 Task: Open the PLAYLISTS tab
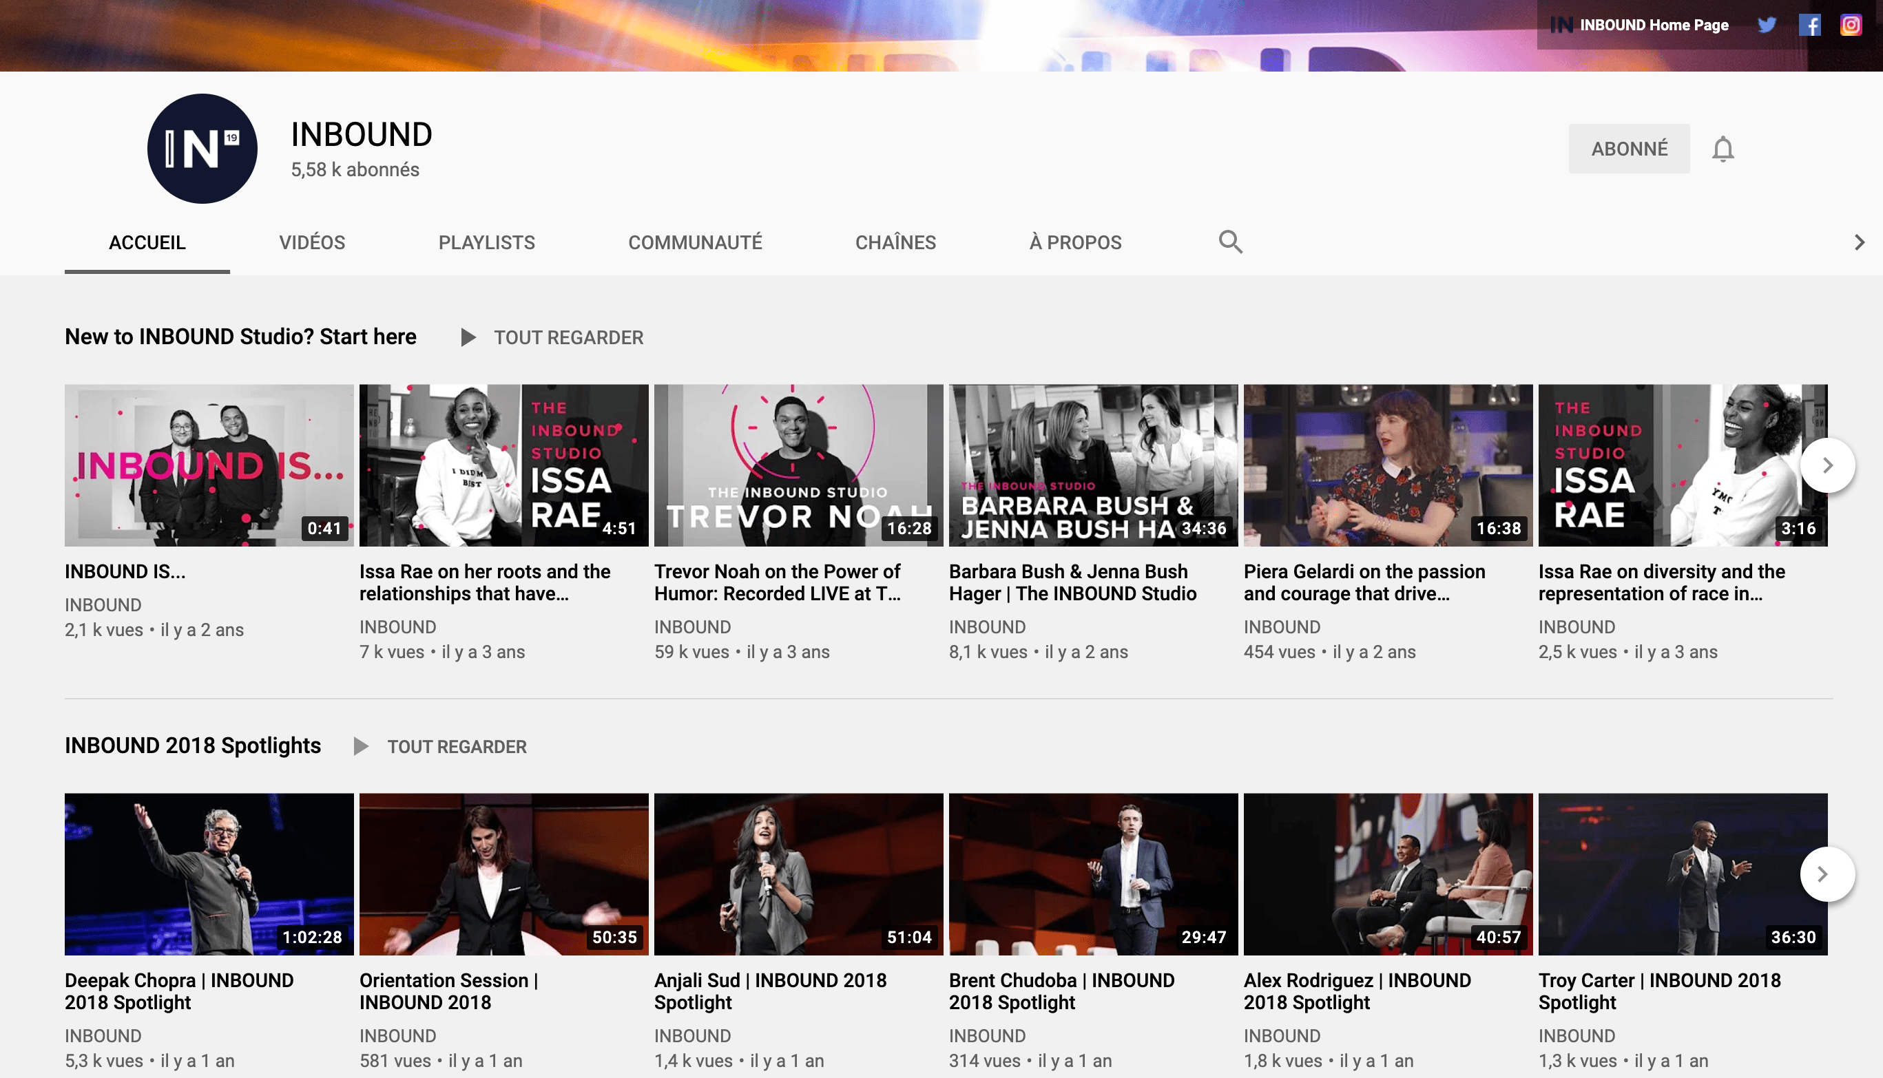tap(487, 243)
